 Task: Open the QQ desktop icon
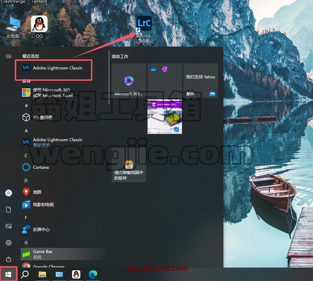click(39, 27)
